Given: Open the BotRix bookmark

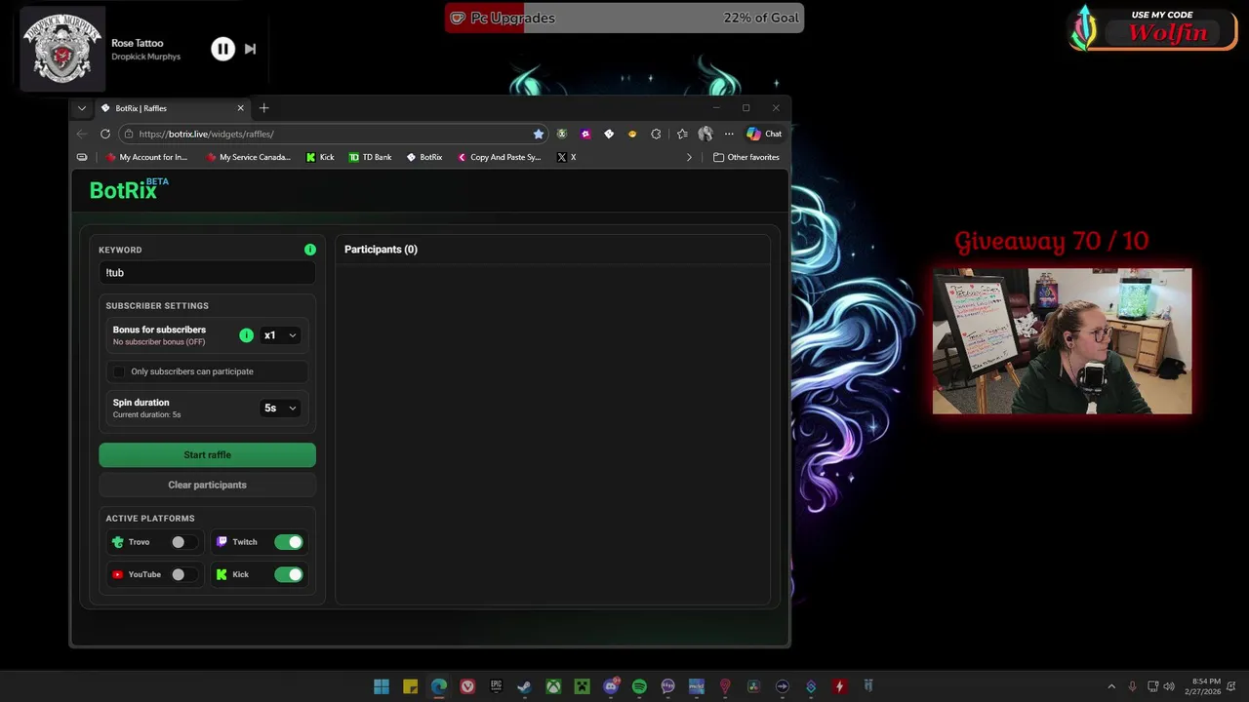Looking at the screenshot, I should point(424,157).
